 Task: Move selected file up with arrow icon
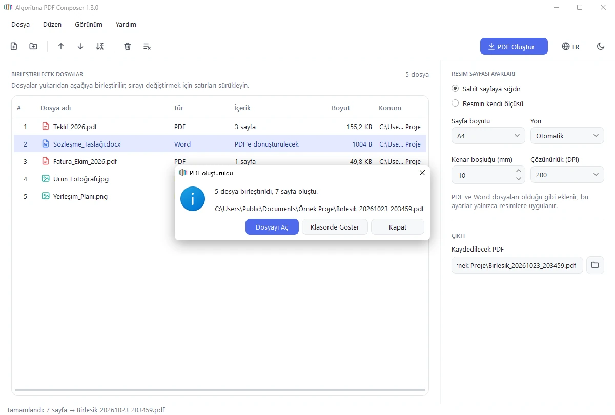point(61,47)
